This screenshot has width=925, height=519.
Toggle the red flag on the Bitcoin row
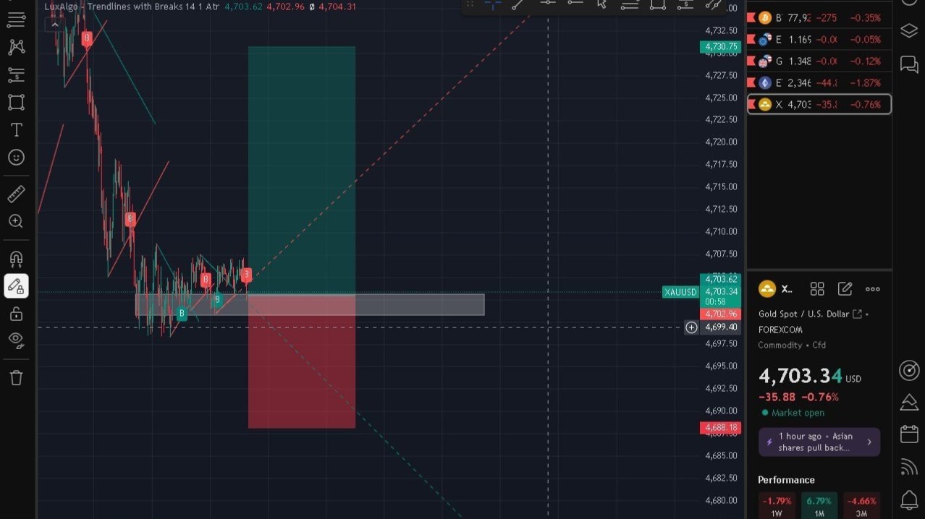click(x=752, y=17)
